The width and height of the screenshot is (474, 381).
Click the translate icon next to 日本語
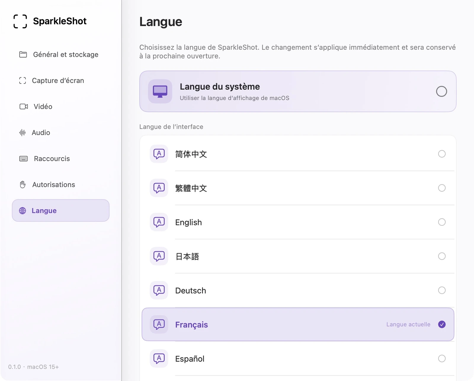(x=159, y=256)
